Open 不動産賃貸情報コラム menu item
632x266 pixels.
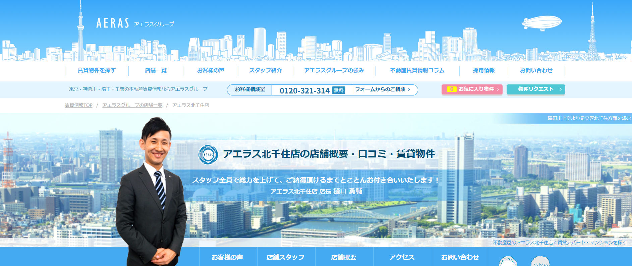(417, 70)
